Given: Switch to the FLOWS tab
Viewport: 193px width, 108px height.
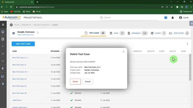Looking at the screenshot, I should pyautogui.click(x=158, y=33).
